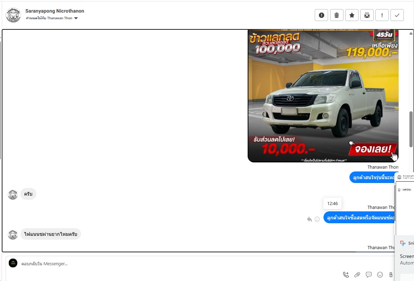
Task: Open saved replies speech bubble icon
Action: [369, 275]
